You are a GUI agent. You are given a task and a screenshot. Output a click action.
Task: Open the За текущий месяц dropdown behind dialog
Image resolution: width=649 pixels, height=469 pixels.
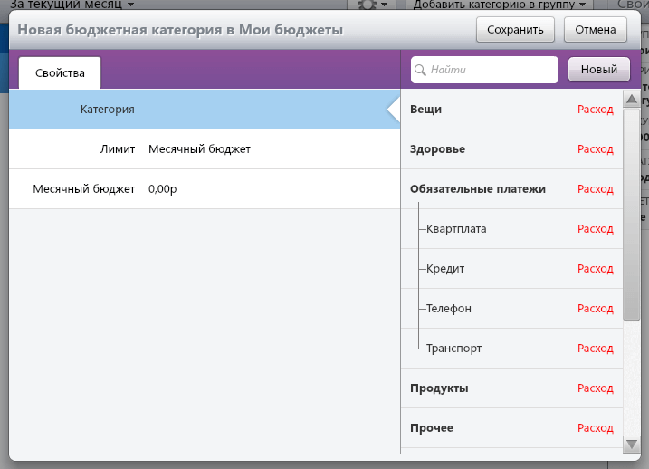tap(72, 5)
